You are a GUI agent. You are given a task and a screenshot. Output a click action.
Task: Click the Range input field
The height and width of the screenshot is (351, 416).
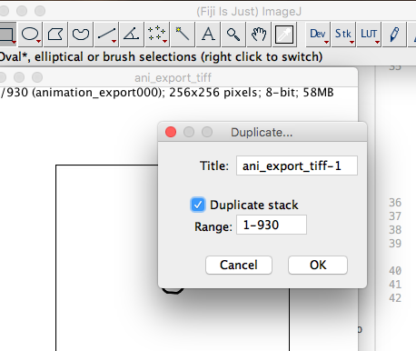272,225
